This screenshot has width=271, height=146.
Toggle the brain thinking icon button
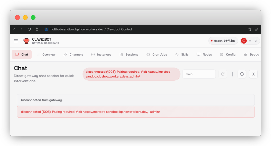pos(242,74)
